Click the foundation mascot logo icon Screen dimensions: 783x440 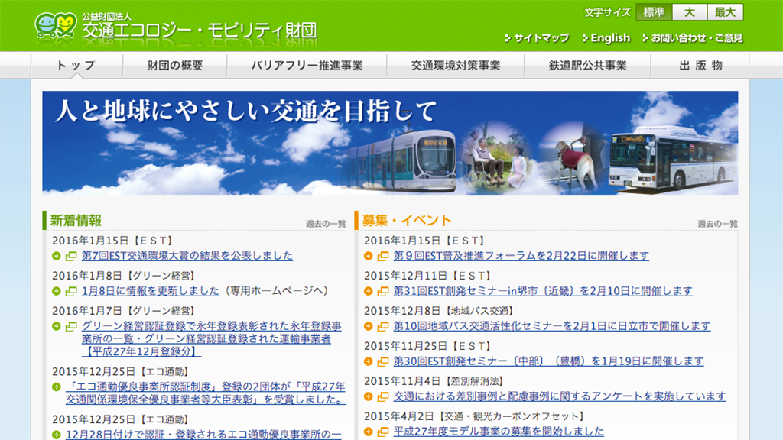click(56, 26)
